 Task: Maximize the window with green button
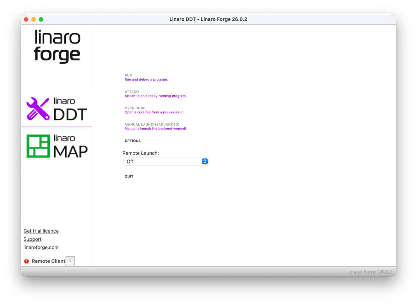point(41,19)
